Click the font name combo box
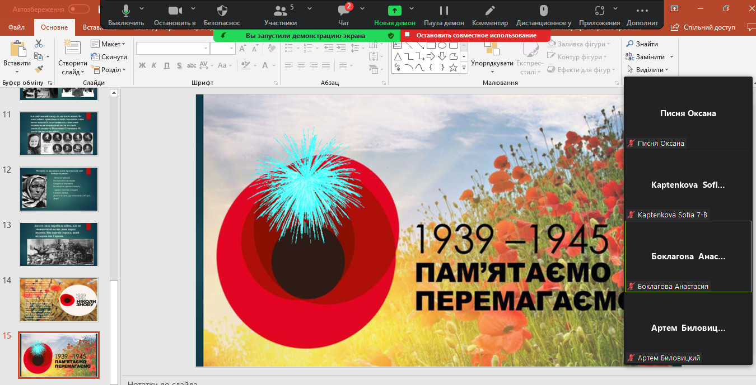756x385 pixels. pos(172,49)
